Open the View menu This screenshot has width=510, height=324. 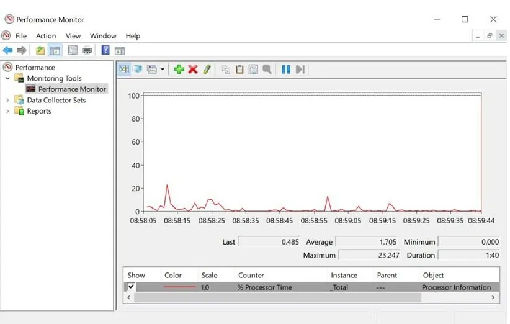tap(73, 36)
